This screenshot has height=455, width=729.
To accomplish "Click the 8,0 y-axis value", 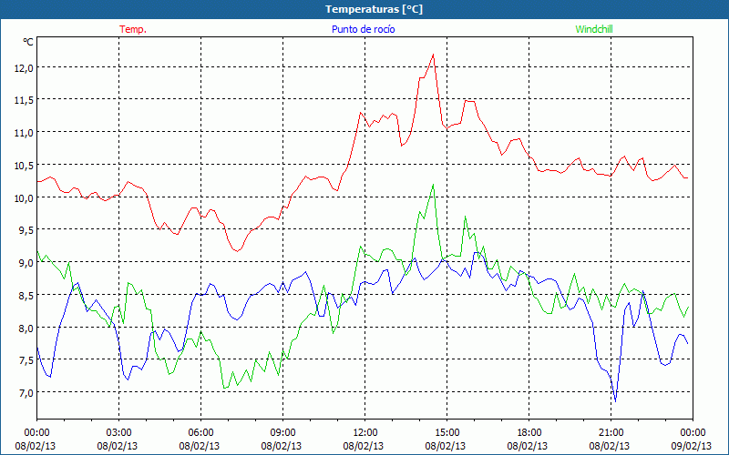I will pos(26,328).
